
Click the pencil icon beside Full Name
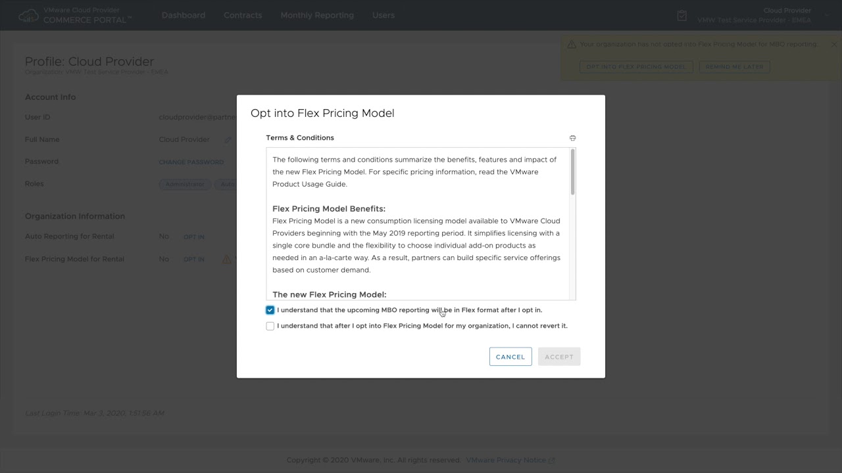tap(228, 139)
